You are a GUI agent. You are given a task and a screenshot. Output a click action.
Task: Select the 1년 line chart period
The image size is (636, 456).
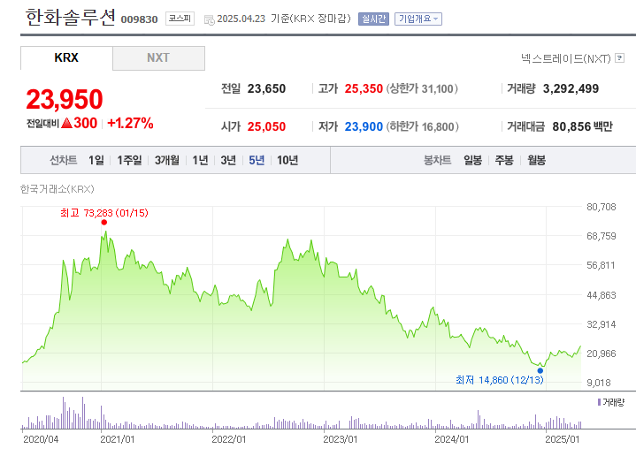pyautogui.click(x=200, y=161)
